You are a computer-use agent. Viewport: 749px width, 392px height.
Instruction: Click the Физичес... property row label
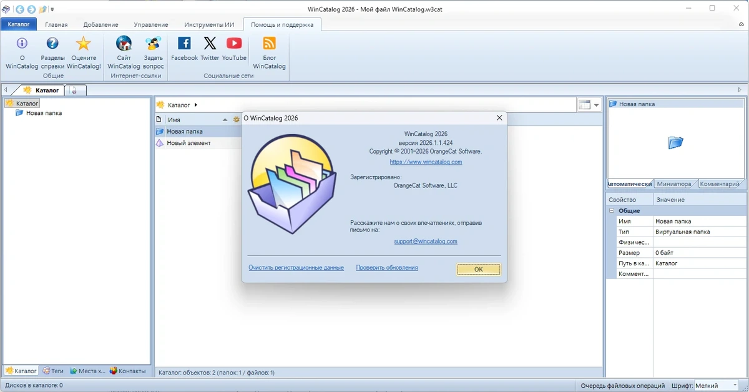pos(634,243)
